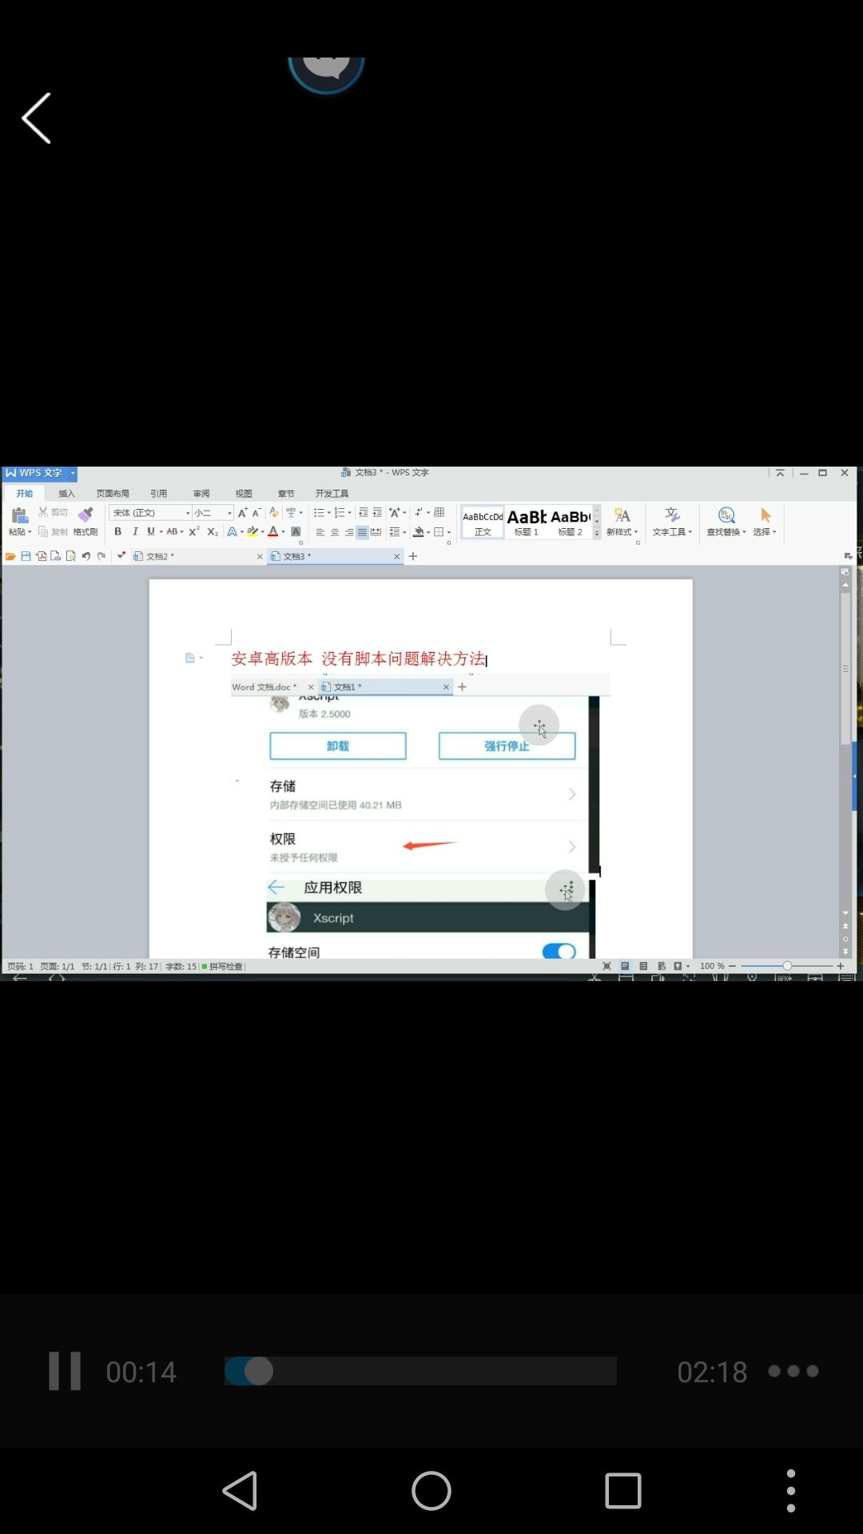Screen dimensions: 863x1534
Task: Open the three-dot more options in player
Action: tap(793, 1371)
